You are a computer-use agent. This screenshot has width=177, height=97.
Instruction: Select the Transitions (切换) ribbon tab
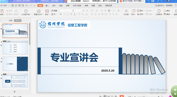coord(61,6)
